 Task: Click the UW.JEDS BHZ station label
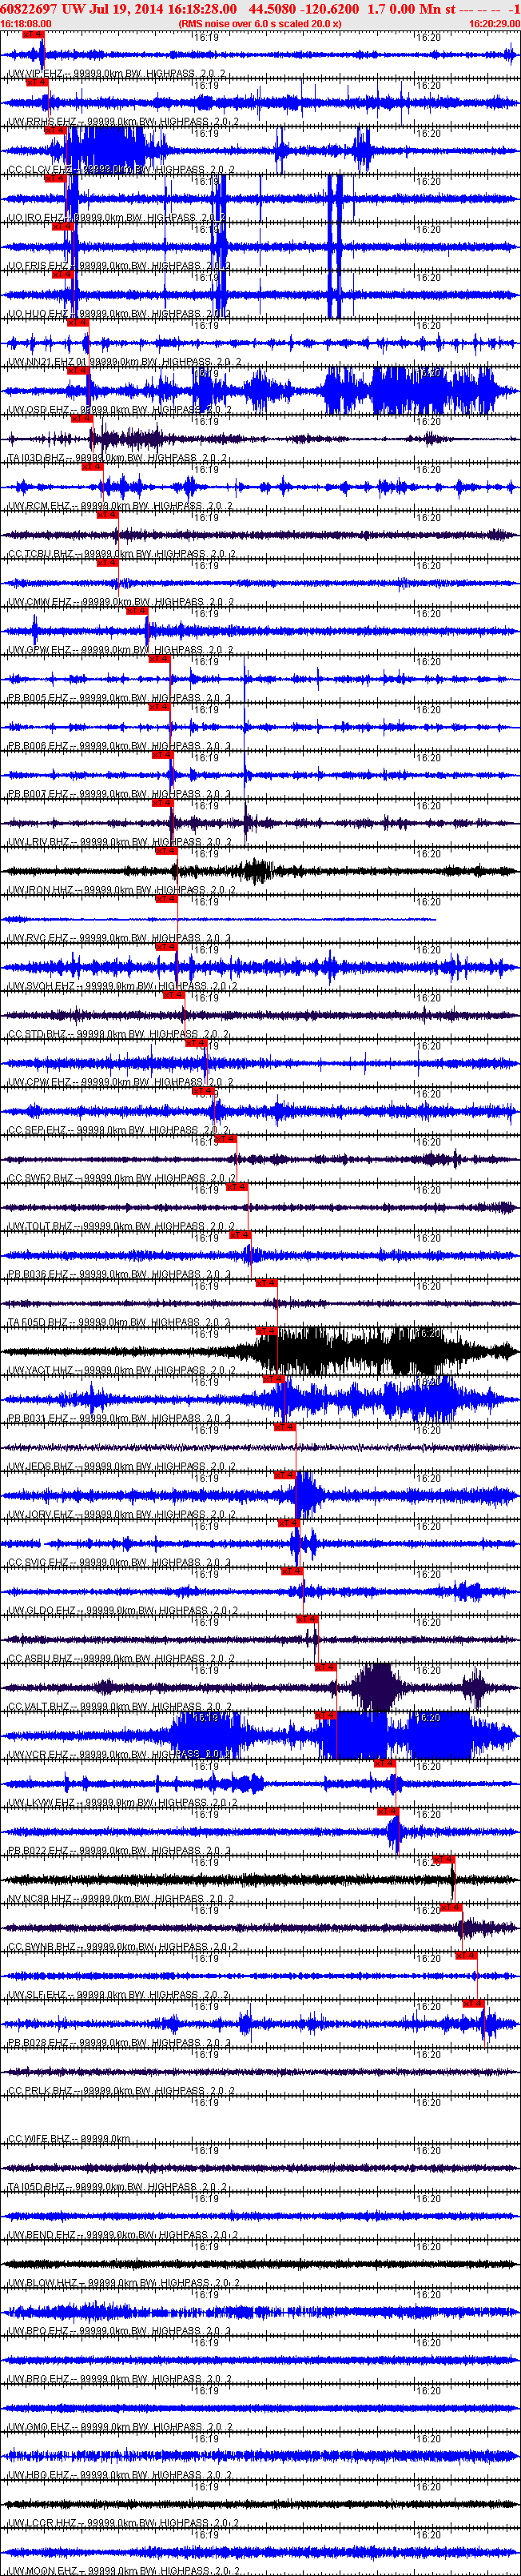41,1467
